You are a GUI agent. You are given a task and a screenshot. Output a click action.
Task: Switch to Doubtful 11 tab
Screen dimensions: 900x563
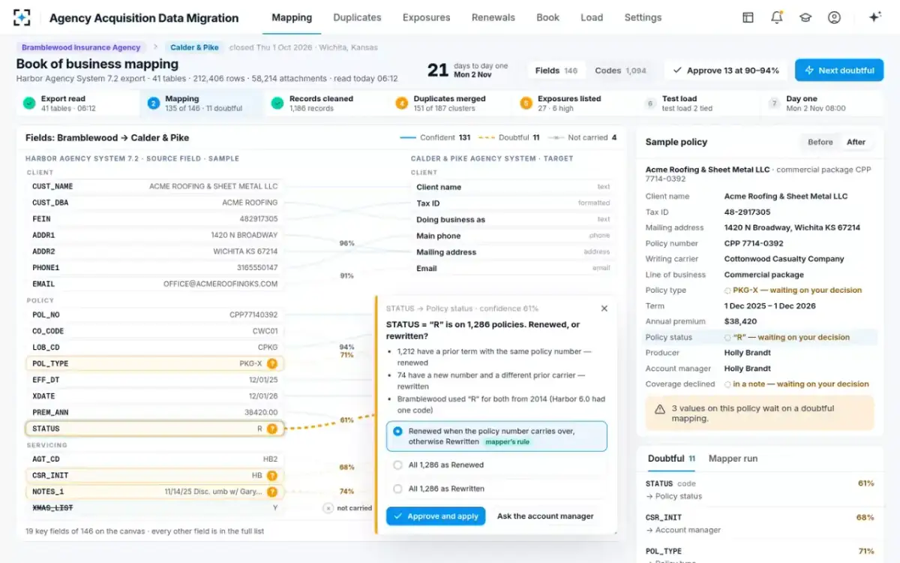(671, 459)
